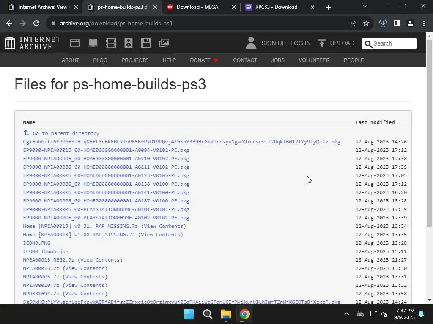The height and width of the screenshot is (324, 433).
Task: Open the Video film strip icon
Action: [x=110, y=43]
